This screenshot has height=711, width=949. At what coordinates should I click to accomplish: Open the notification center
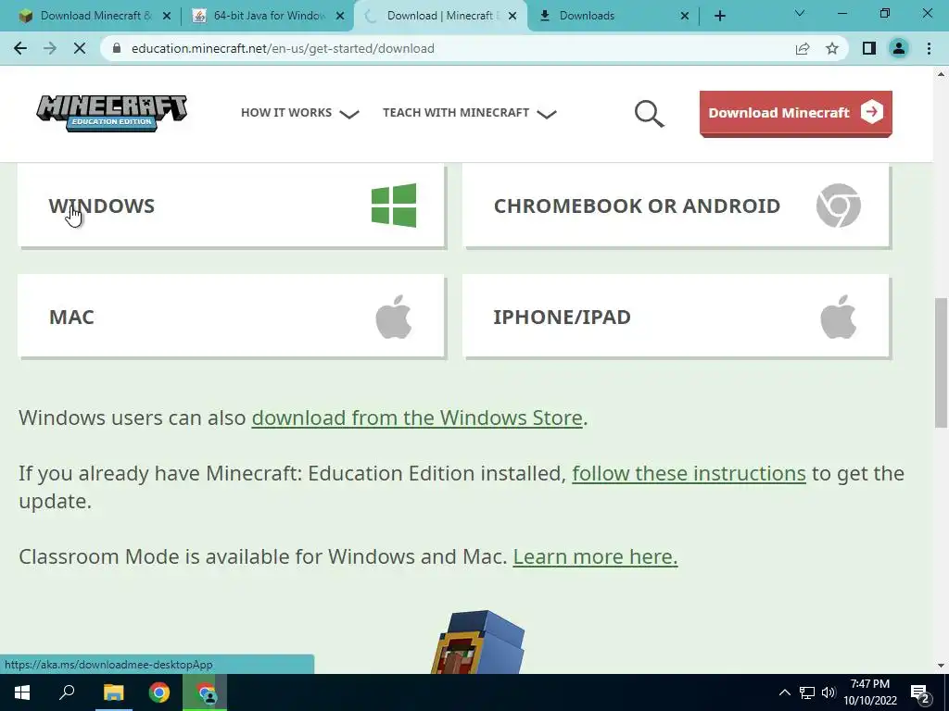[x=920, y=694]
